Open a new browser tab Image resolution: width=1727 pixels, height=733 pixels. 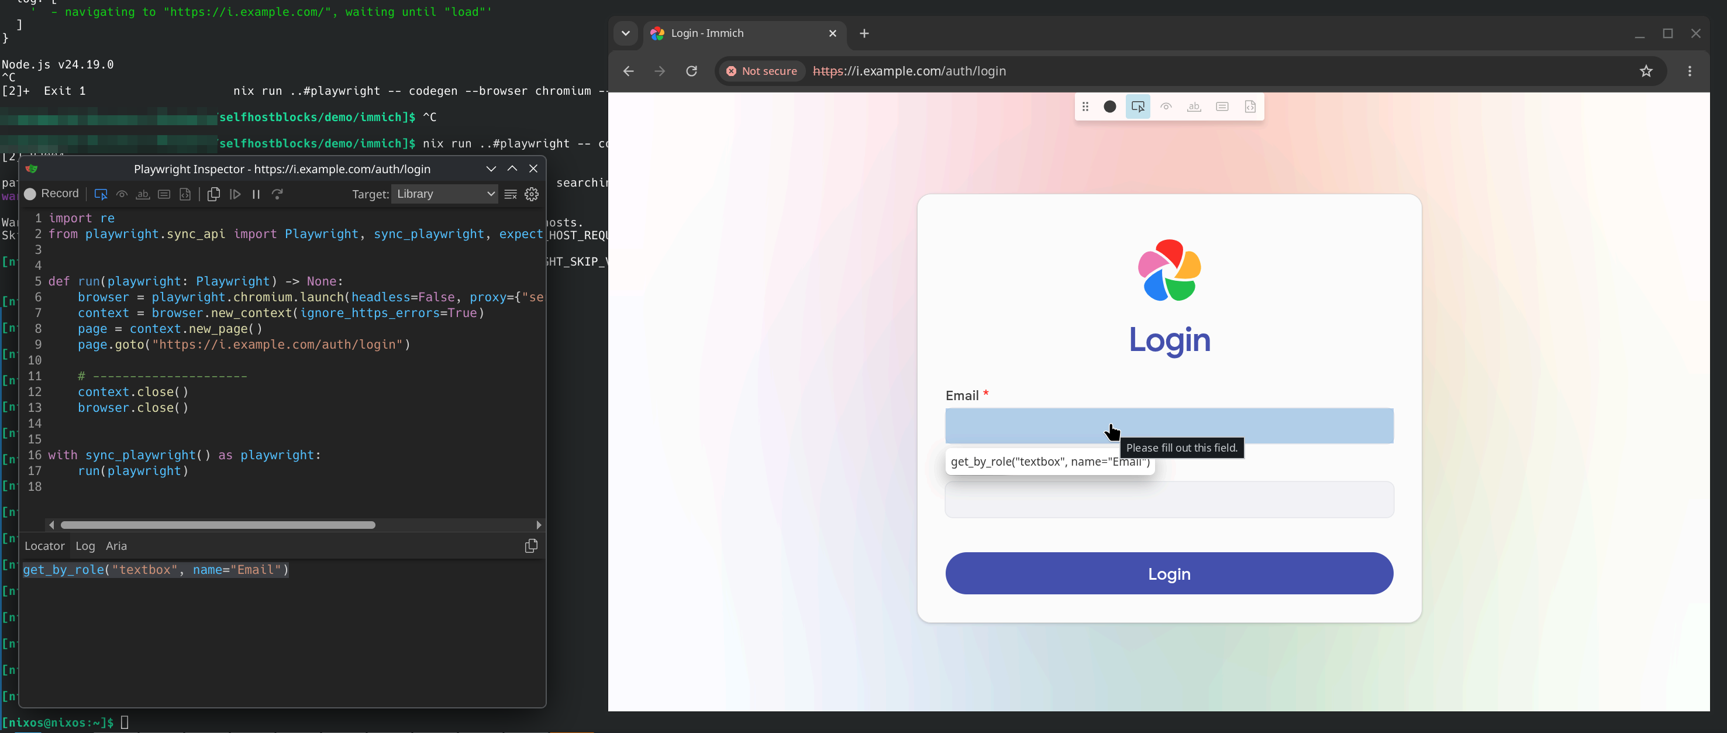864,33
